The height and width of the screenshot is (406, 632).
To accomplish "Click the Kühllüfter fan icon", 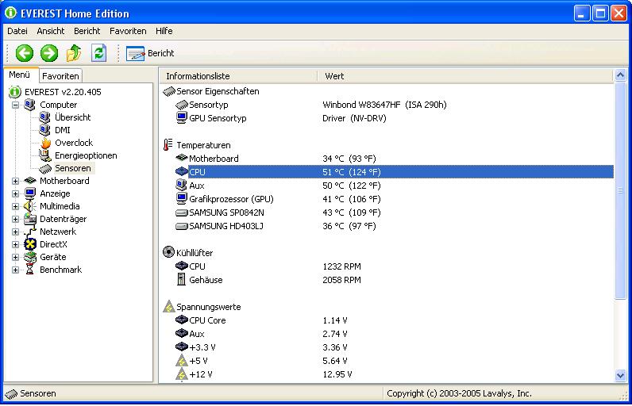I will click(168, 252).
